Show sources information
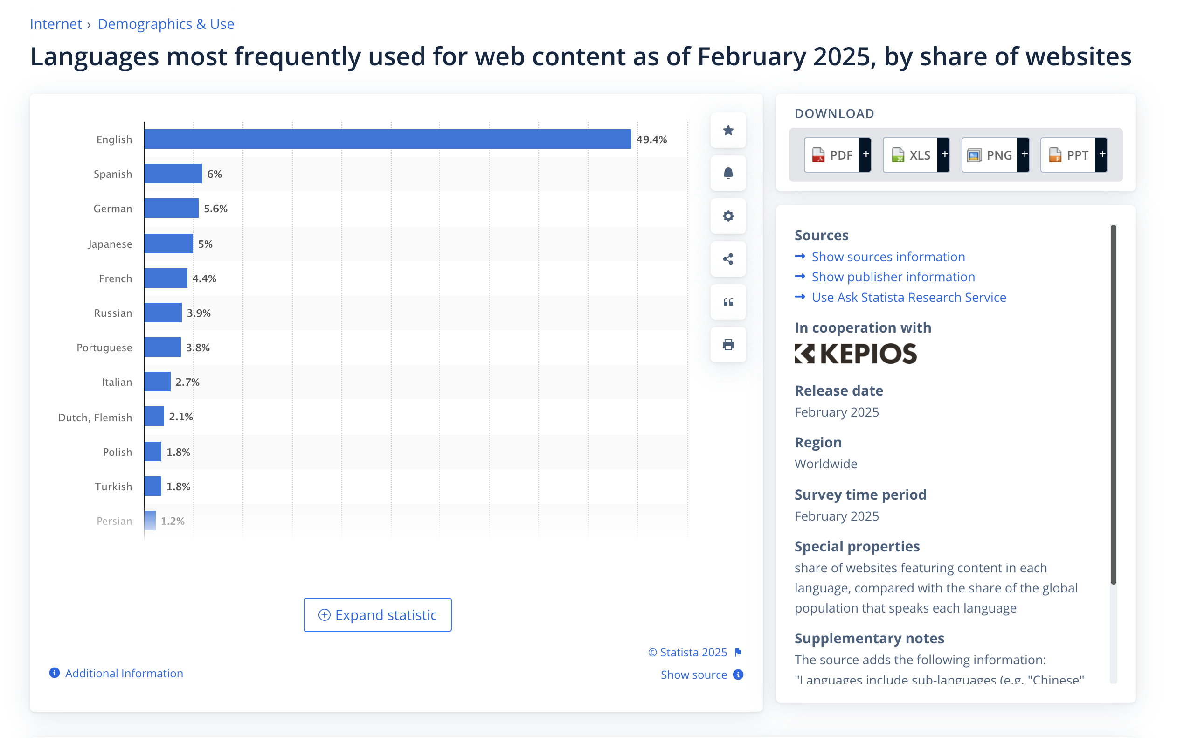 [888, 257]
